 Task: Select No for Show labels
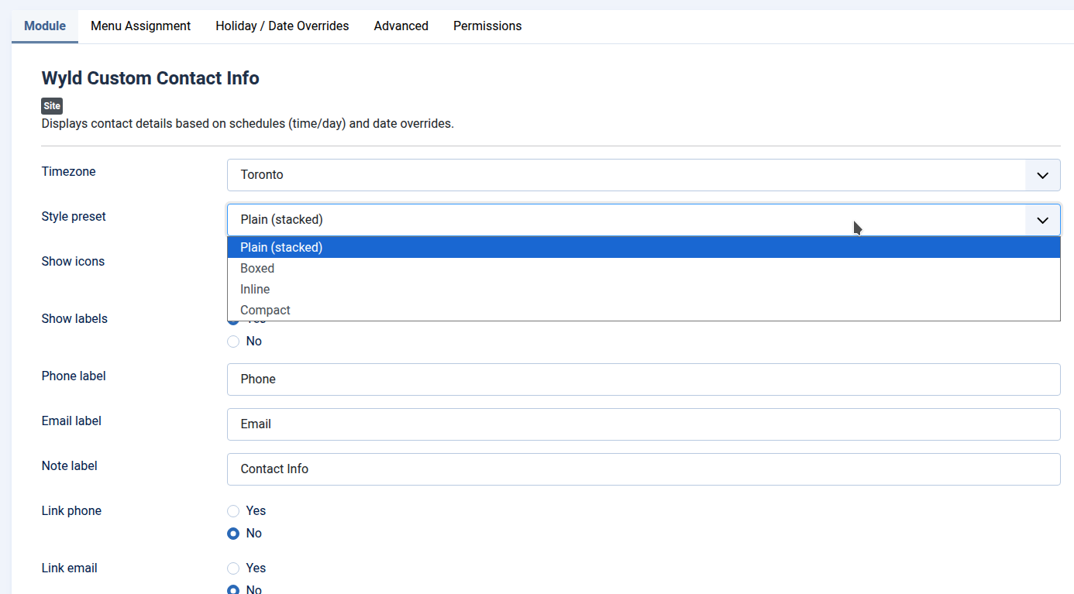(233, 341)
